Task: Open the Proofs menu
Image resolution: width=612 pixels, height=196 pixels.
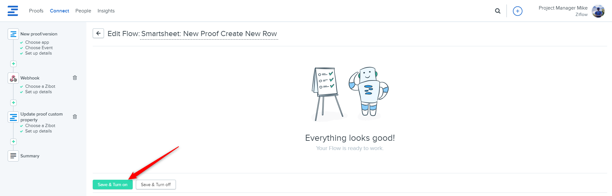Action: point(36,11)
